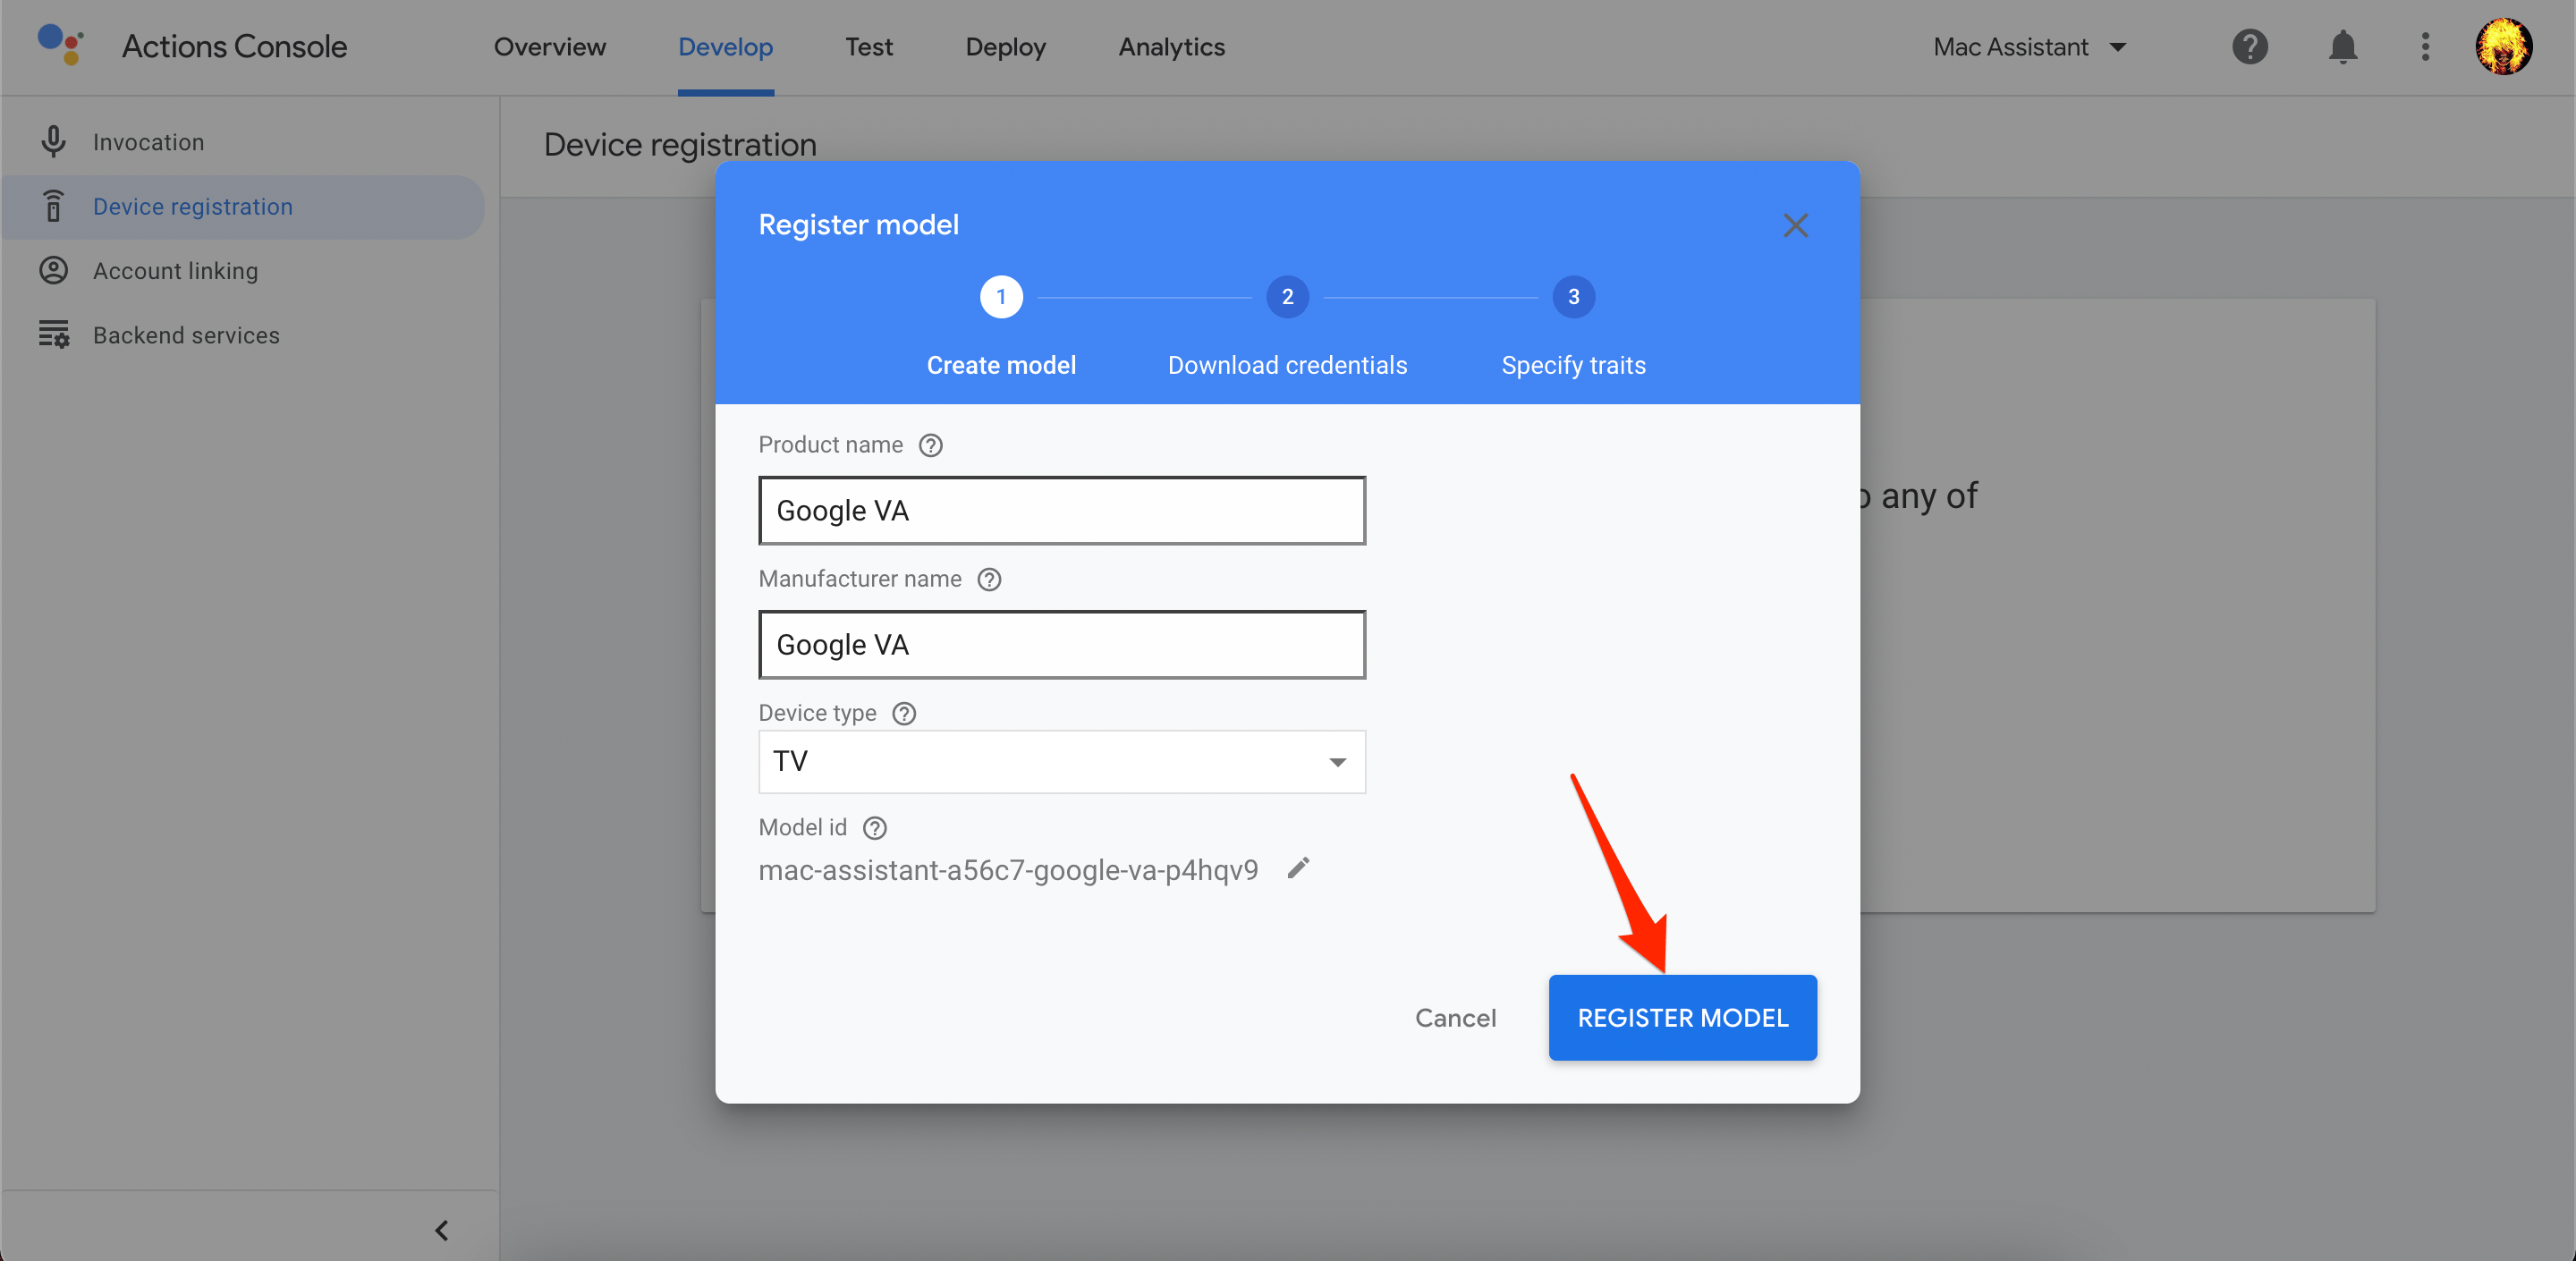Click the Account linking person icon
2576x1261 pixels.
point(54,271)
